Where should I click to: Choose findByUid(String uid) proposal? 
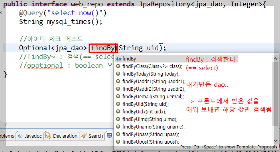click(x=146, y=104)
